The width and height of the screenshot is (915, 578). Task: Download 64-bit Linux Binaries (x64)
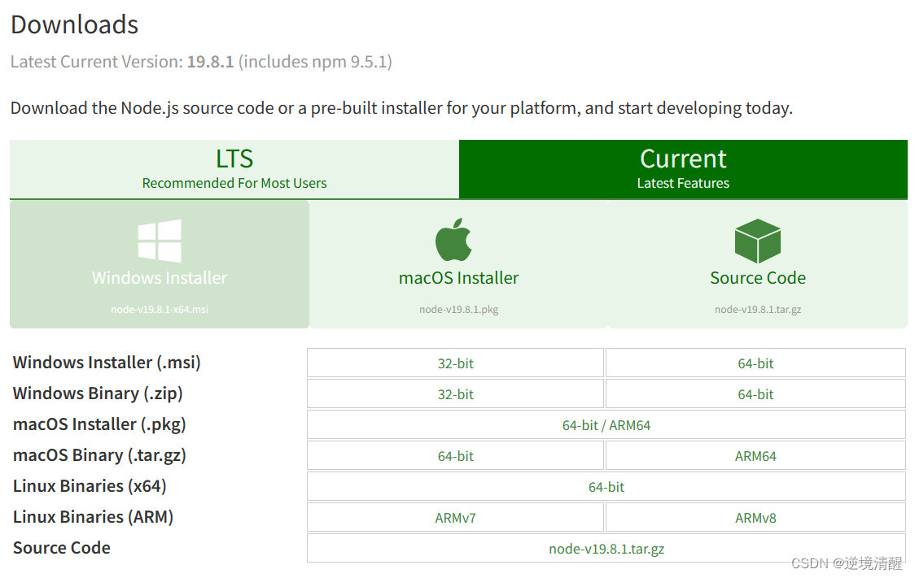(606, 487)
